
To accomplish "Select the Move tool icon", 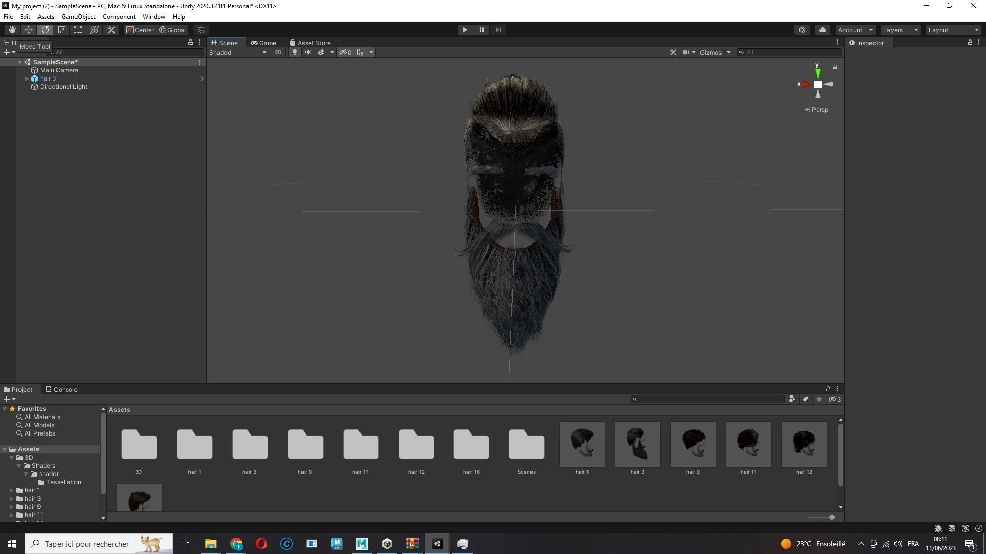I will click(29, 30).
